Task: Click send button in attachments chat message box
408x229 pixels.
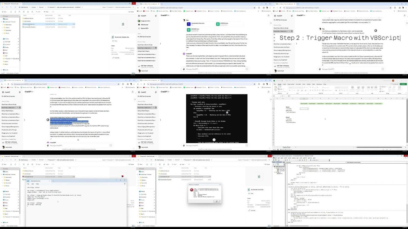Action: pyautogui.click(x=247, y=69)
